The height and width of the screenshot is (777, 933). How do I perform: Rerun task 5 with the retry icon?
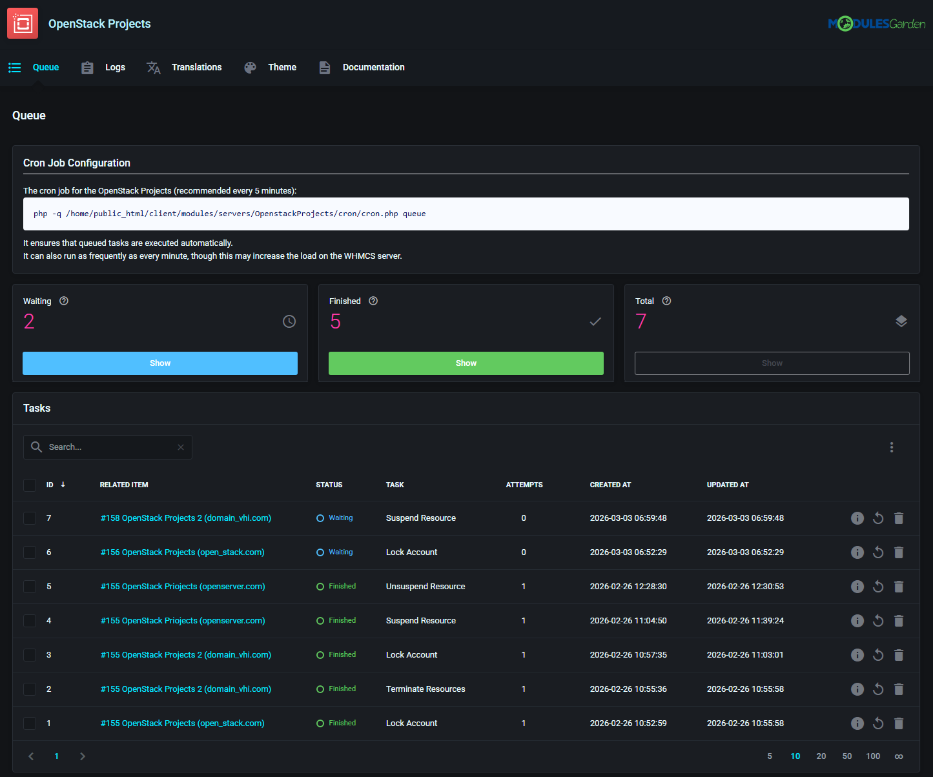click(878, 587)
